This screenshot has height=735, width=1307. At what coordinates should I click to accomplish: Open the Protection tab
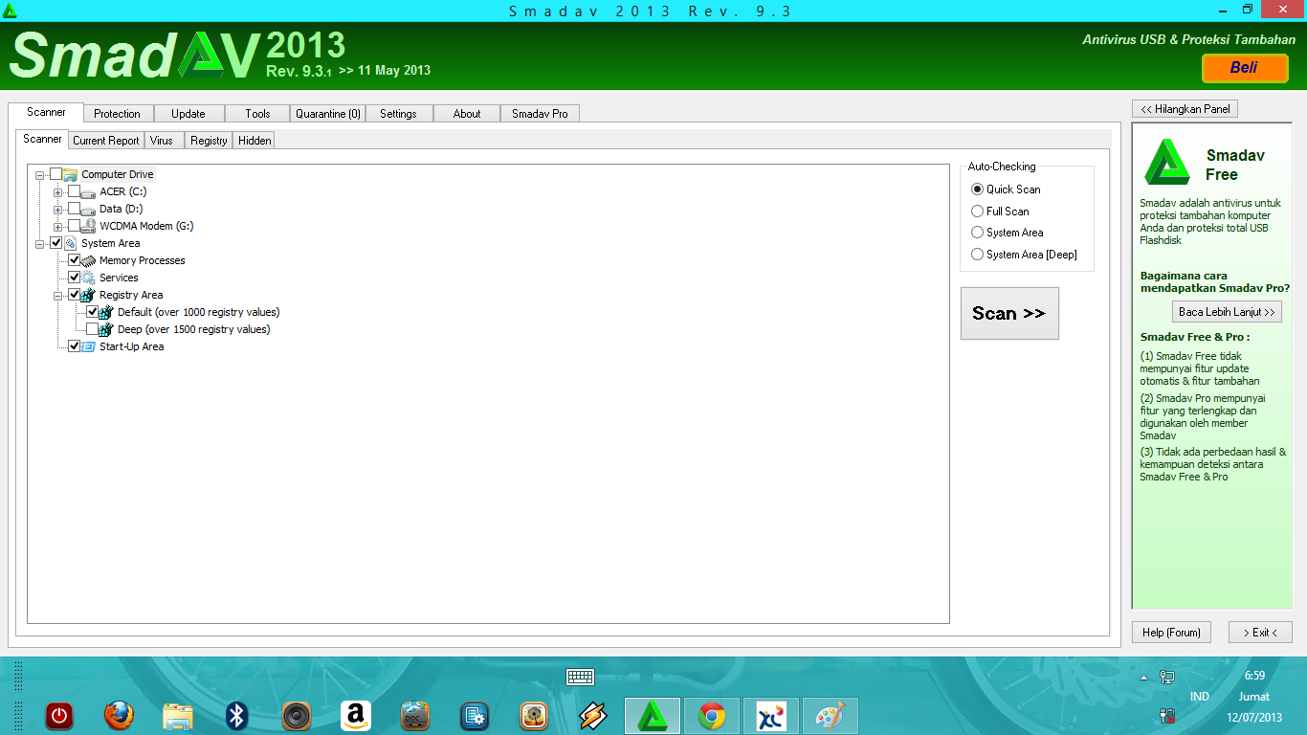coord(117,113)
